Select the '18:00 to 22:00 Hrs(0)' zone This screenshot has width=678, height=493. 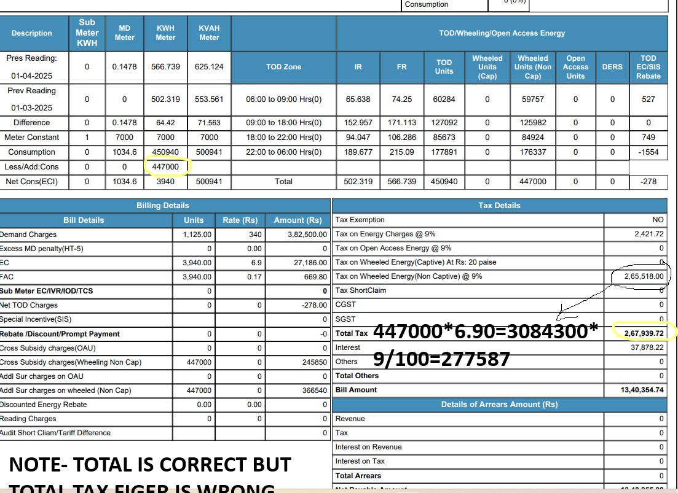(x=283, y=138)
